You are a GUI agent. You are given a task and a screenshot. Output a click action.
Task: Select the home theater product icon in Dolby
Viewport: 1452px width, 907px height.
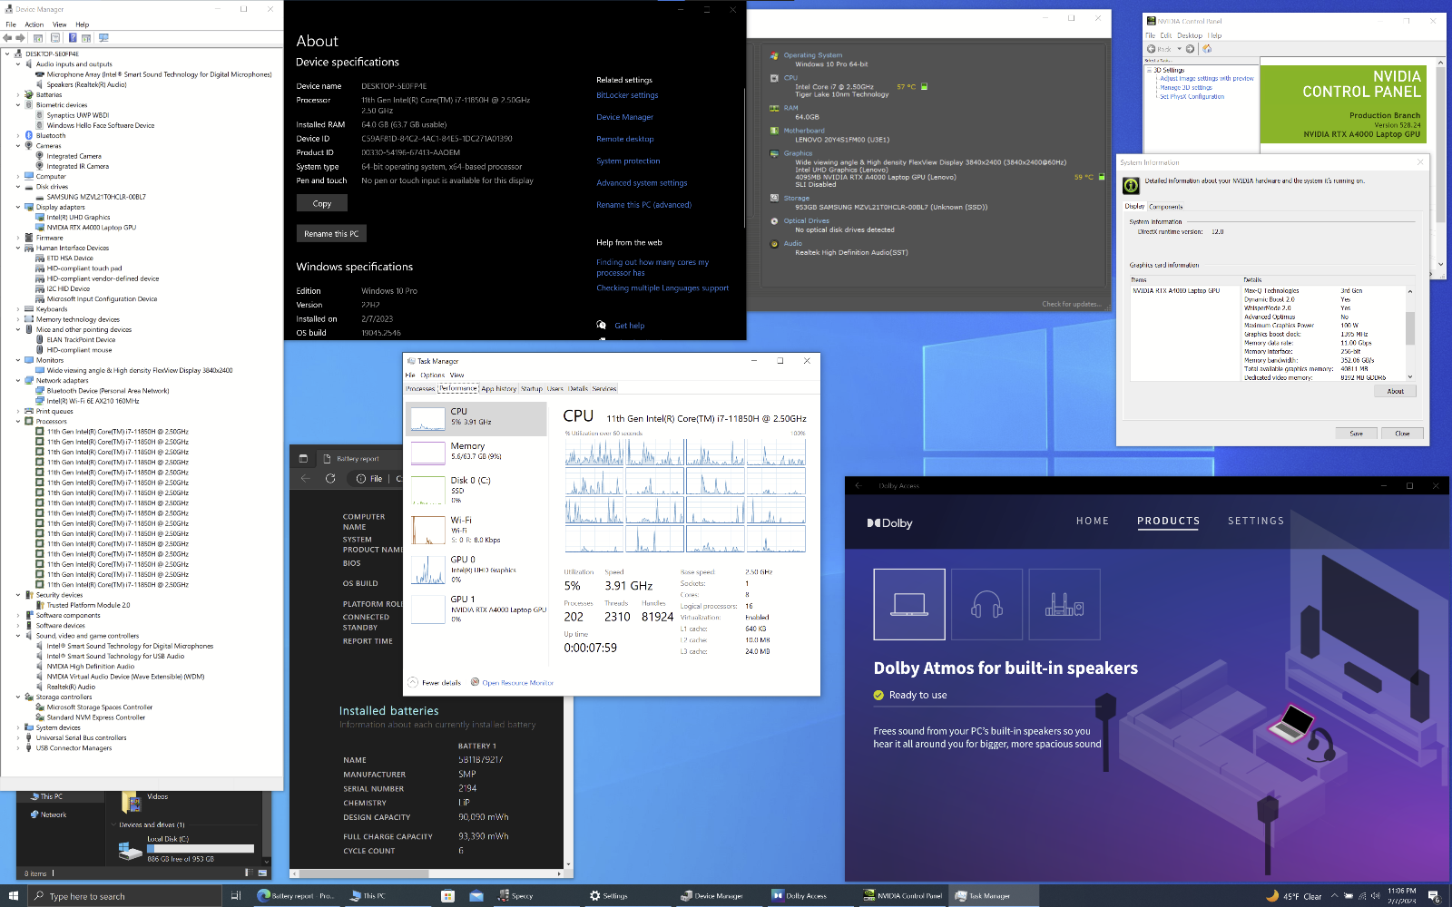1064,604
